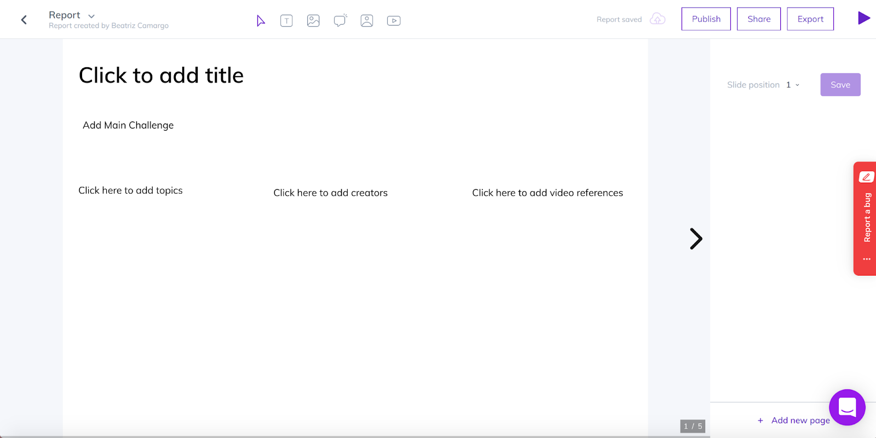The height and width of the screenshot is (438, 876).
Task: Open the bug widget three-dots menu
Action: 867,259
